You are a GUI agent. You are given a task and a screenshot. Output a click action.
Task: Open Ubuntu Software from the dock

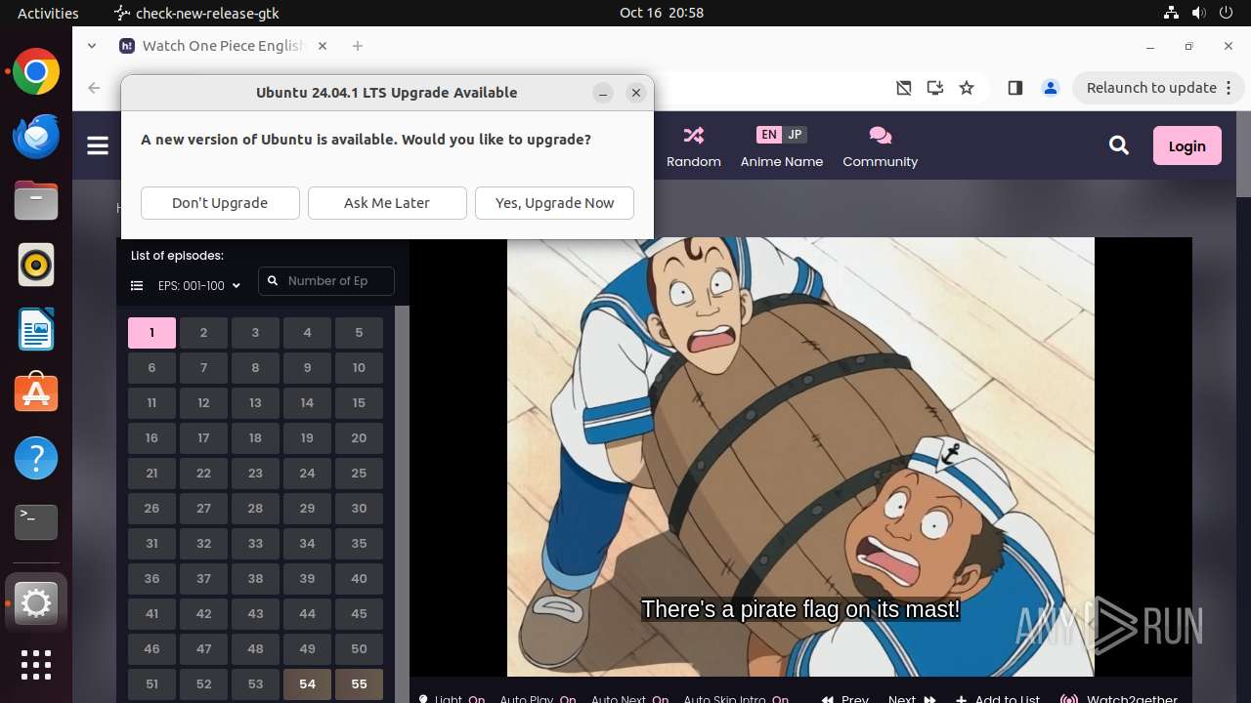pos(36,393)
